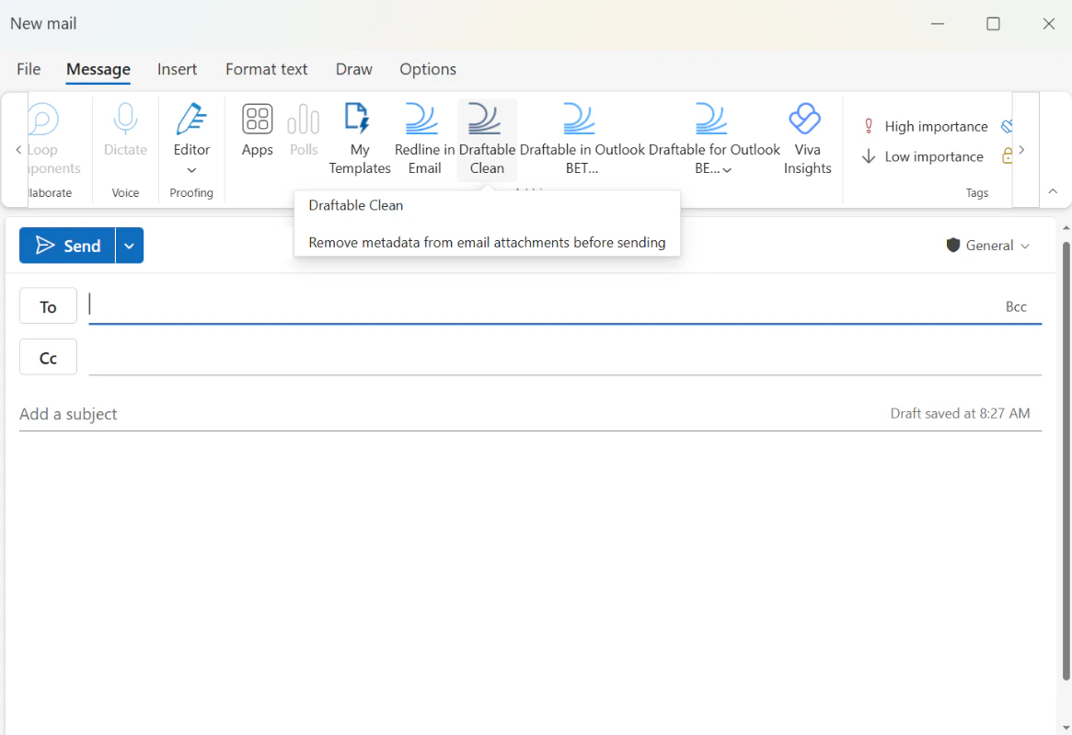Open Viva Insights

[x=807, y=138]
